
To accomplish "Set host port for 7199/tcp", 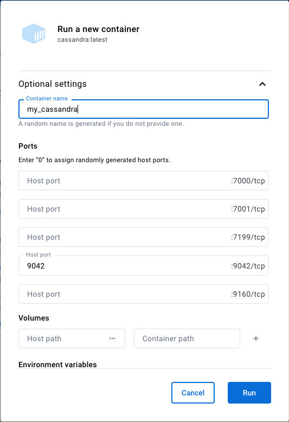I will 144,237.
